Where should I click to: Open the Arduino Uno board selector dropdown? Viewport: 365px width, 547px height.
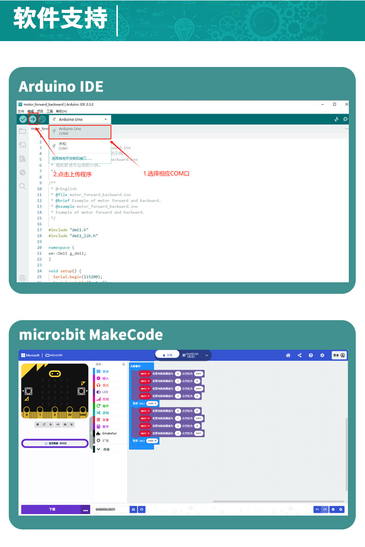(80, 119)
